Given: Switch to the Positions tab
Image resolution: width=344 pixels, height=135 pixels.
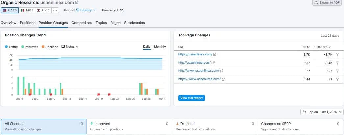Looking at the screenshot, I should click(28, 23).
